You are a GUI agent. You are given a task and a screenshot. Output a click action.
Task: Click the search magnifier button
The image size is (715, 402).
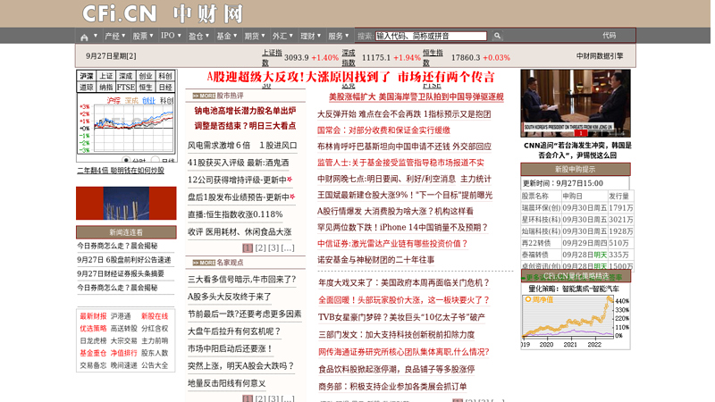(x=497, y=36)
